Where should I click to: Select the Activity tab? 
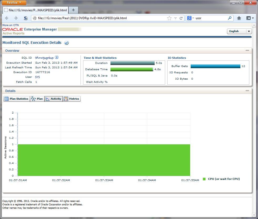(53, 99)
